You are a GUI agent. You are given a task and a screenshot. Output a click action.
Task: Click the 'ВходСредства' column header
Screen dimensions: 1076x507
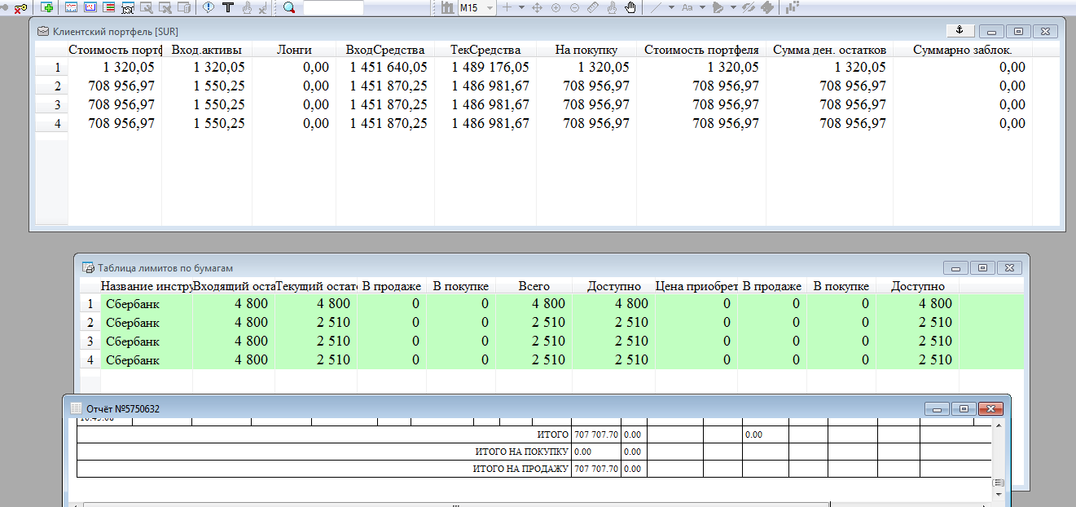384,50
